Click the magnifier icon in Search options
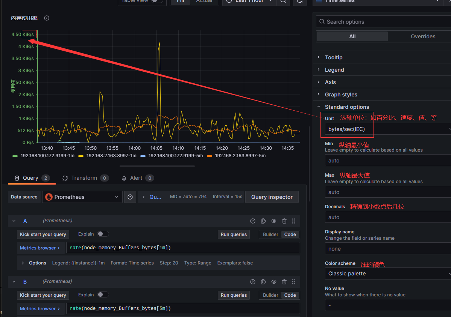Viewport: 451px width, 317px height. 322,22
